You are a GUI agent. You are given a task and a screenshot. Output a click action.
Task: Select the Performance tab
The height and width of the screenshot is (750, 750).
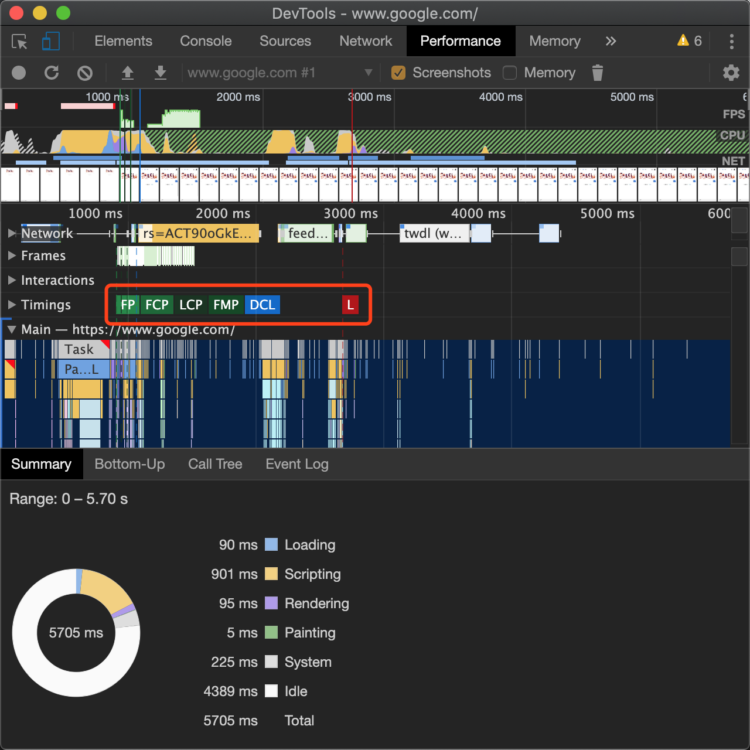461,41
